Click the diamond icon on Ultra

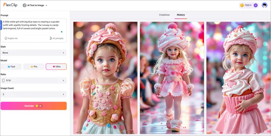(54, 67)
